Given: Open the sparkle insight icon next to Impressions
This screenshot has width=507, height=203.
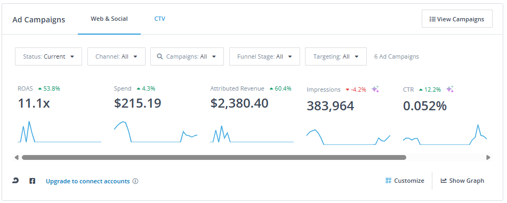Looking at the screenshot, I should (x=375, y=89).
